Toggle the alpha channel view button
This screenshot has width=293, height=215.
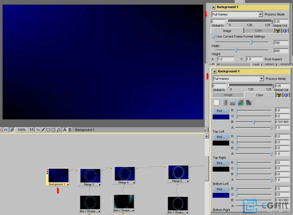point(6,130)
